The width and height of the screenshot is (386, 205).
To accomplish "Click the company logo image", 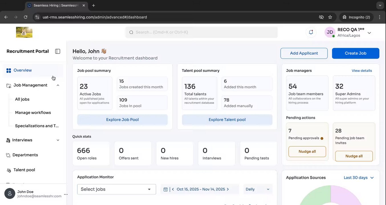I will click(24, 32).
